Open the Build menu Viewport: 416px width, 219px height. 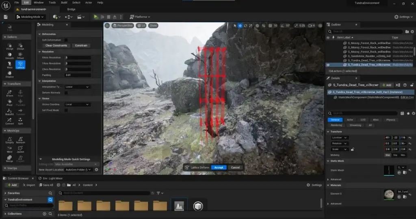point(64,2)
